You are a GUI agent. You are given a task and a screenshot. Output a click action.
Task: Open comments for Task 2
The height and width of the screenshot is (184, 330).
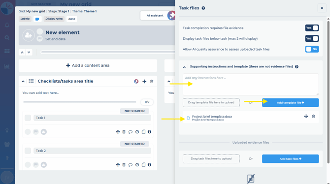point(130,165)
